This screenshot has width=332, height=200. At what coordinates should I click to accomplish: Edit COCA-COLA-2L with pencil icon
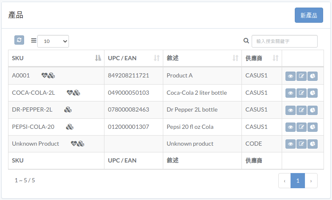point(302,93)
